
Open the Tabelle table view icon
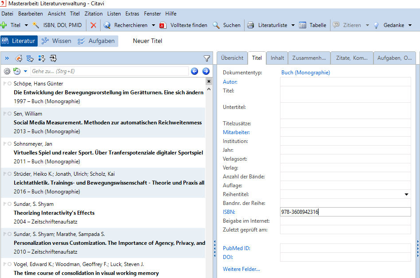click(x=303, y=25)
